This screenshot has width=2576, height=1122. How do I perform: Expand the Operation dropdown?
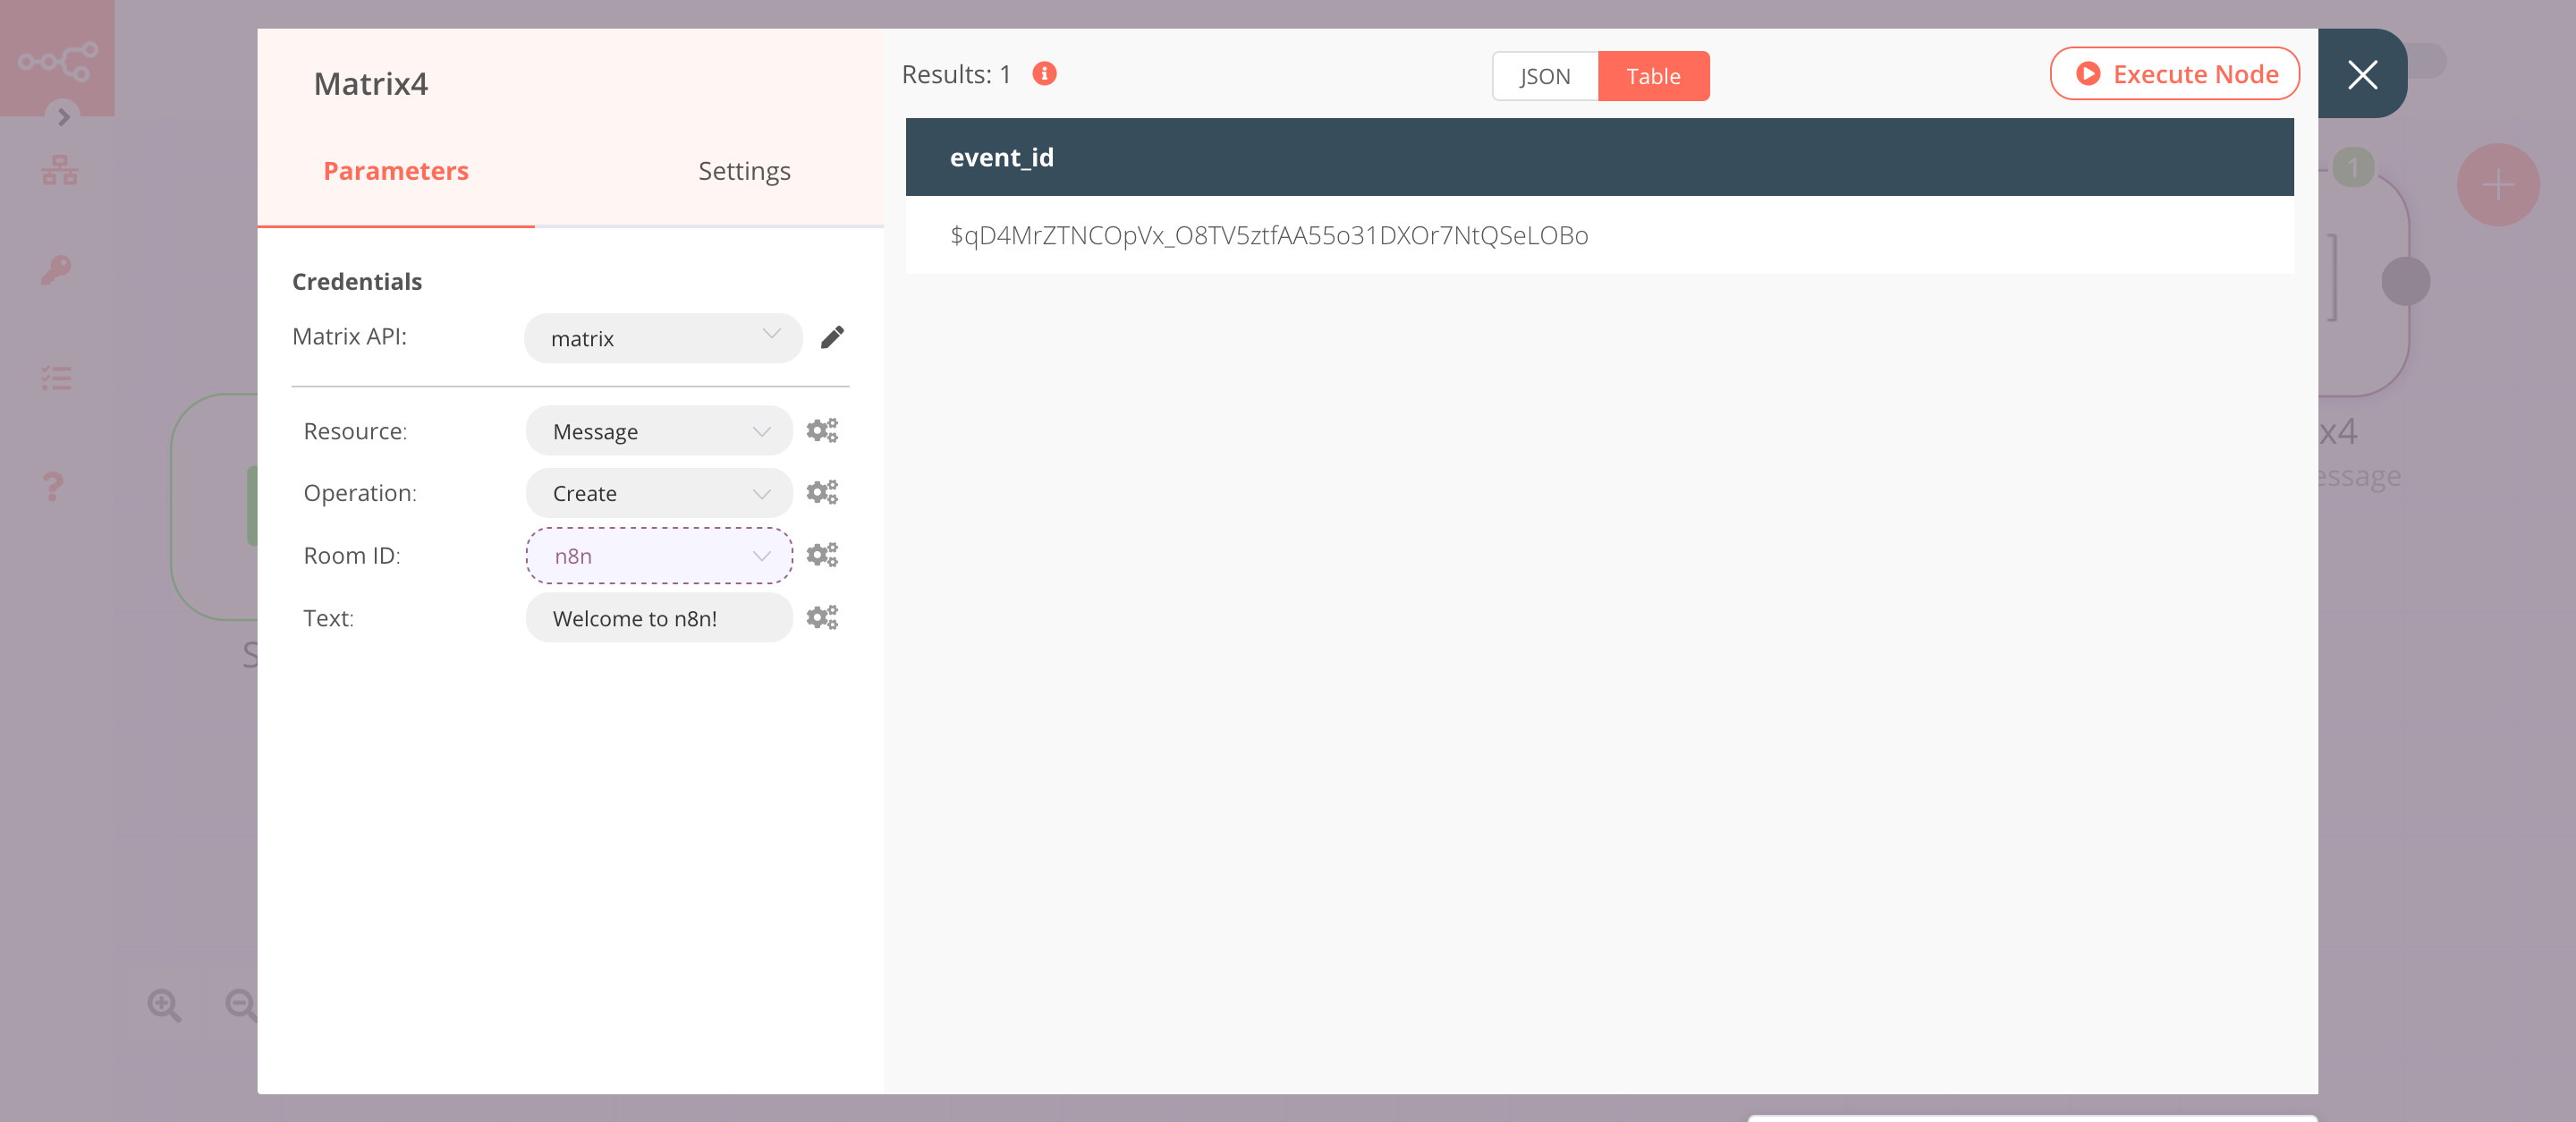click(x=656, y=491)
